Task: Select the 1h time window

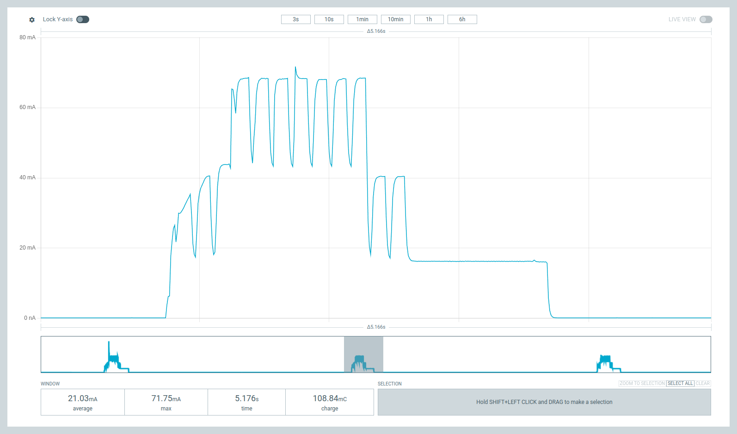Action: point(429,19)
